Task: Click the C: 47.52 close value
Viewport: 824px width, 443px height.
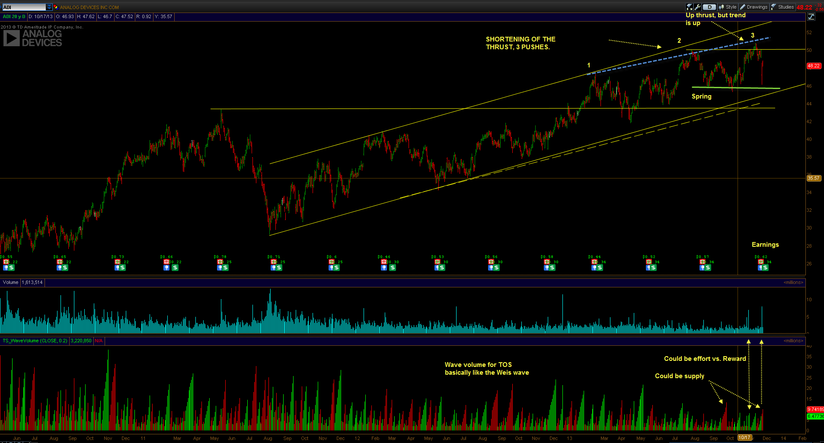Action: point(125,16)
